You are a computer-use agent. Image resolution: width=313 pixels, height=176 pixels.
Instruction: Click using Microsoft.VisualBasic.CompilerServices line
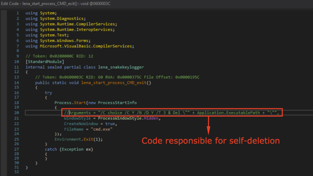[79, 46]
